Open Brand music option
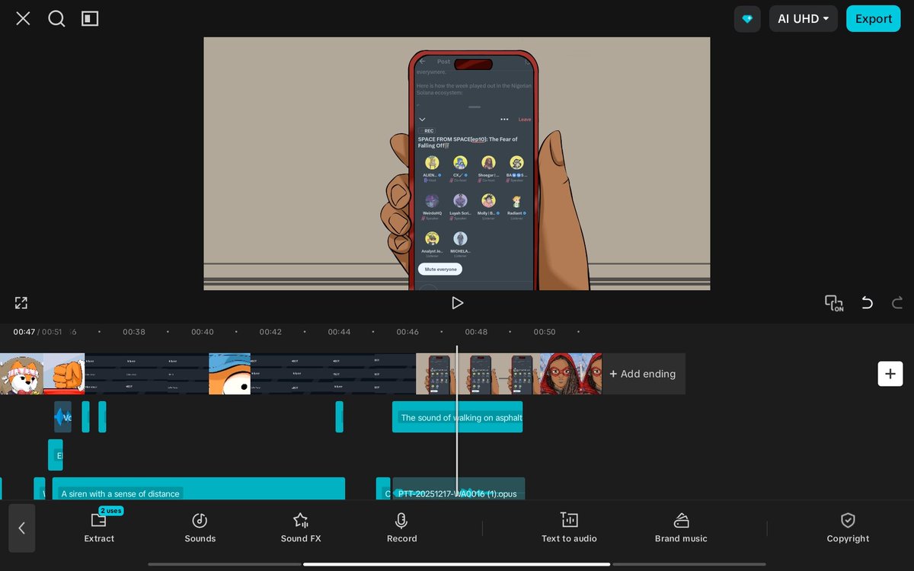The width and height of the screenshot is (914, 571). tap(681, 528)
